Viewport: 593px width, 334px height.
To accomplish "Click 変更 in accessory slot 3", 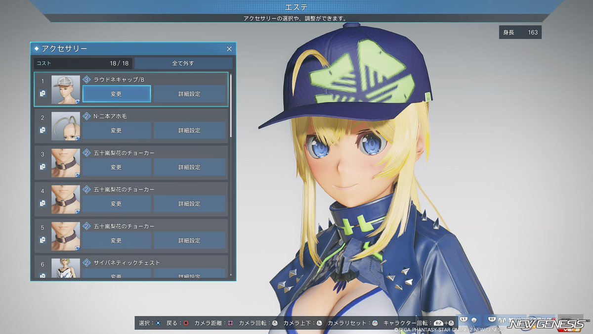I will [x=116, y=167].
